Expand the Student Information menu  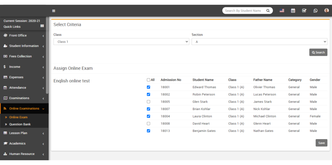24,46
